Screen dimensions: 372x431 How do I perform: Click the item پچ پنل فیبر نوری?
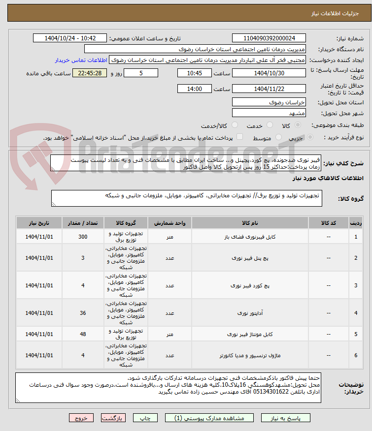[250, 258]
